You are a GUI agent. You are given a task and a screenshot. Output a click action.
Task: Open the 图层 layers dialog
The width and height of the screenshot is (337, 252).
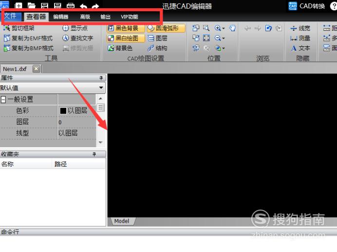tap(157, 38)
